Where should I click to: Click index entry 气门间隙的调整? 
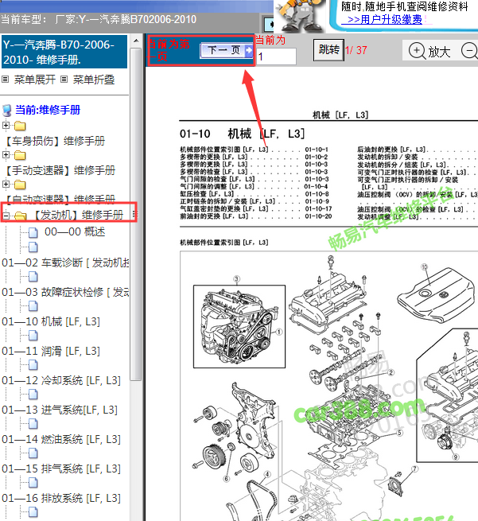tap(217, 186)
